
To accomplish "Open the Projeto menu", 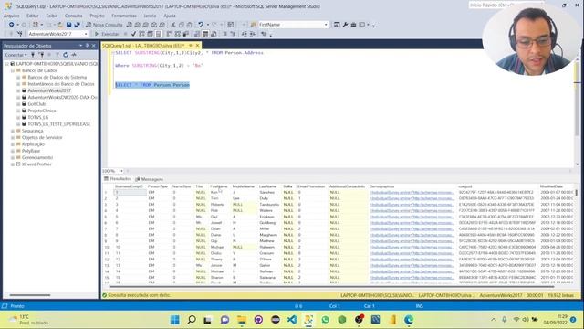I will coord(97,16).
